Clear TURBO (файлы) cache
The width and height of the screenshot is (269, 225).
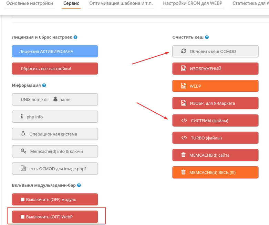click(215, 138)
